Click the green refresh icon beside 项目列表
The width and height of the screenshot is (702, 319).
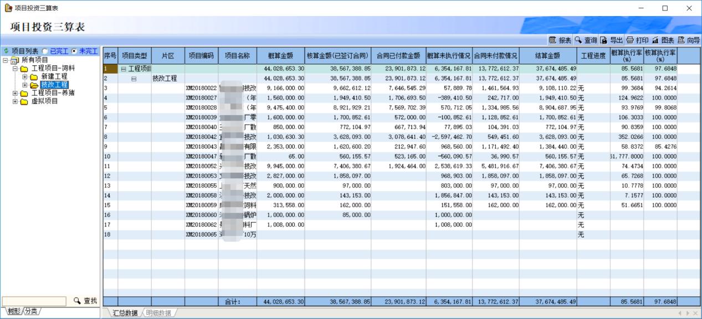point(6,52)
